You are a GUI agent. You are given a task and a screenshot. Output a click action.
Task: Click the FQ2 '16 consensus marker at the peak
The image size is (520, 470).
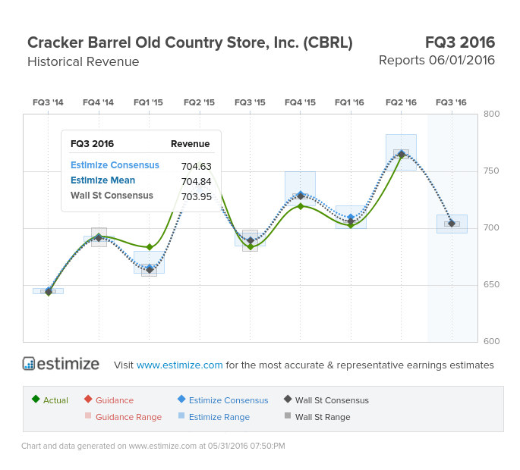402,154
